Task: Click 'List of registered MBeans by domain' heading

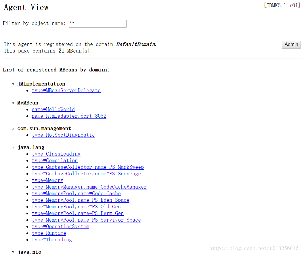Action: (56, 70)
